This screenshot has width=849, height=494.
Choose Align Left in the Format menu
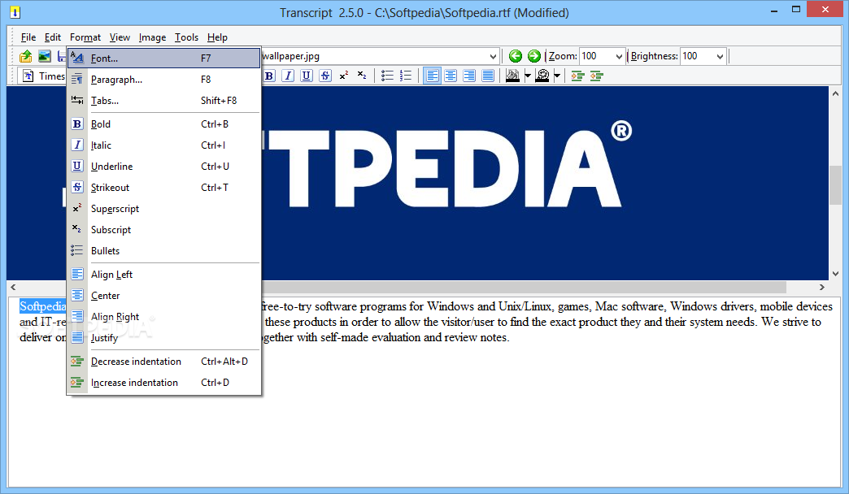pyautogui.click(x=164, y=275)
